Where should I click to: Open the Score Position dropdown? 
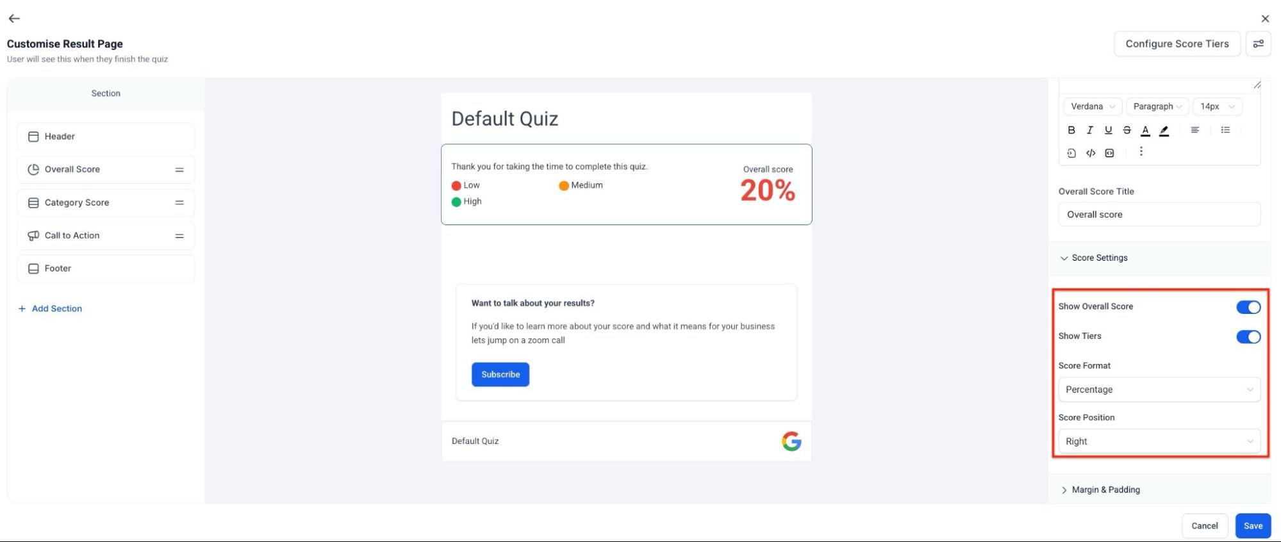coord(1159,441)
